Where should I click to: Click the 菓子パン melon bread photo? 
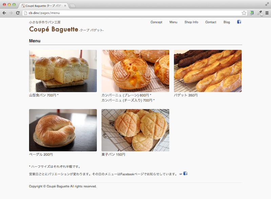tap(135, 130)
